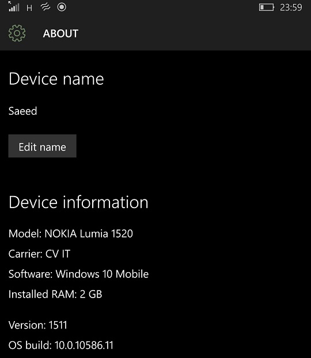Tap the Edit name button
The image size is (311, 358).
coord(43,146)
